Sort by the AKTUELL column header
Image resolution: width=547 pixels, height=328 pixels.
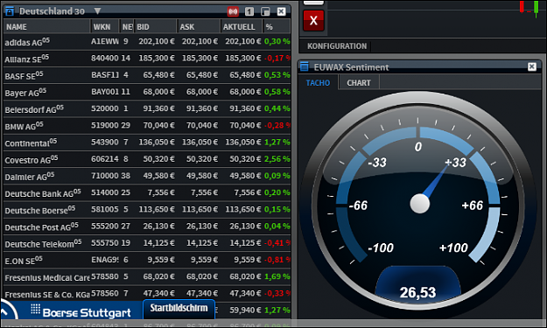(242, 27)
